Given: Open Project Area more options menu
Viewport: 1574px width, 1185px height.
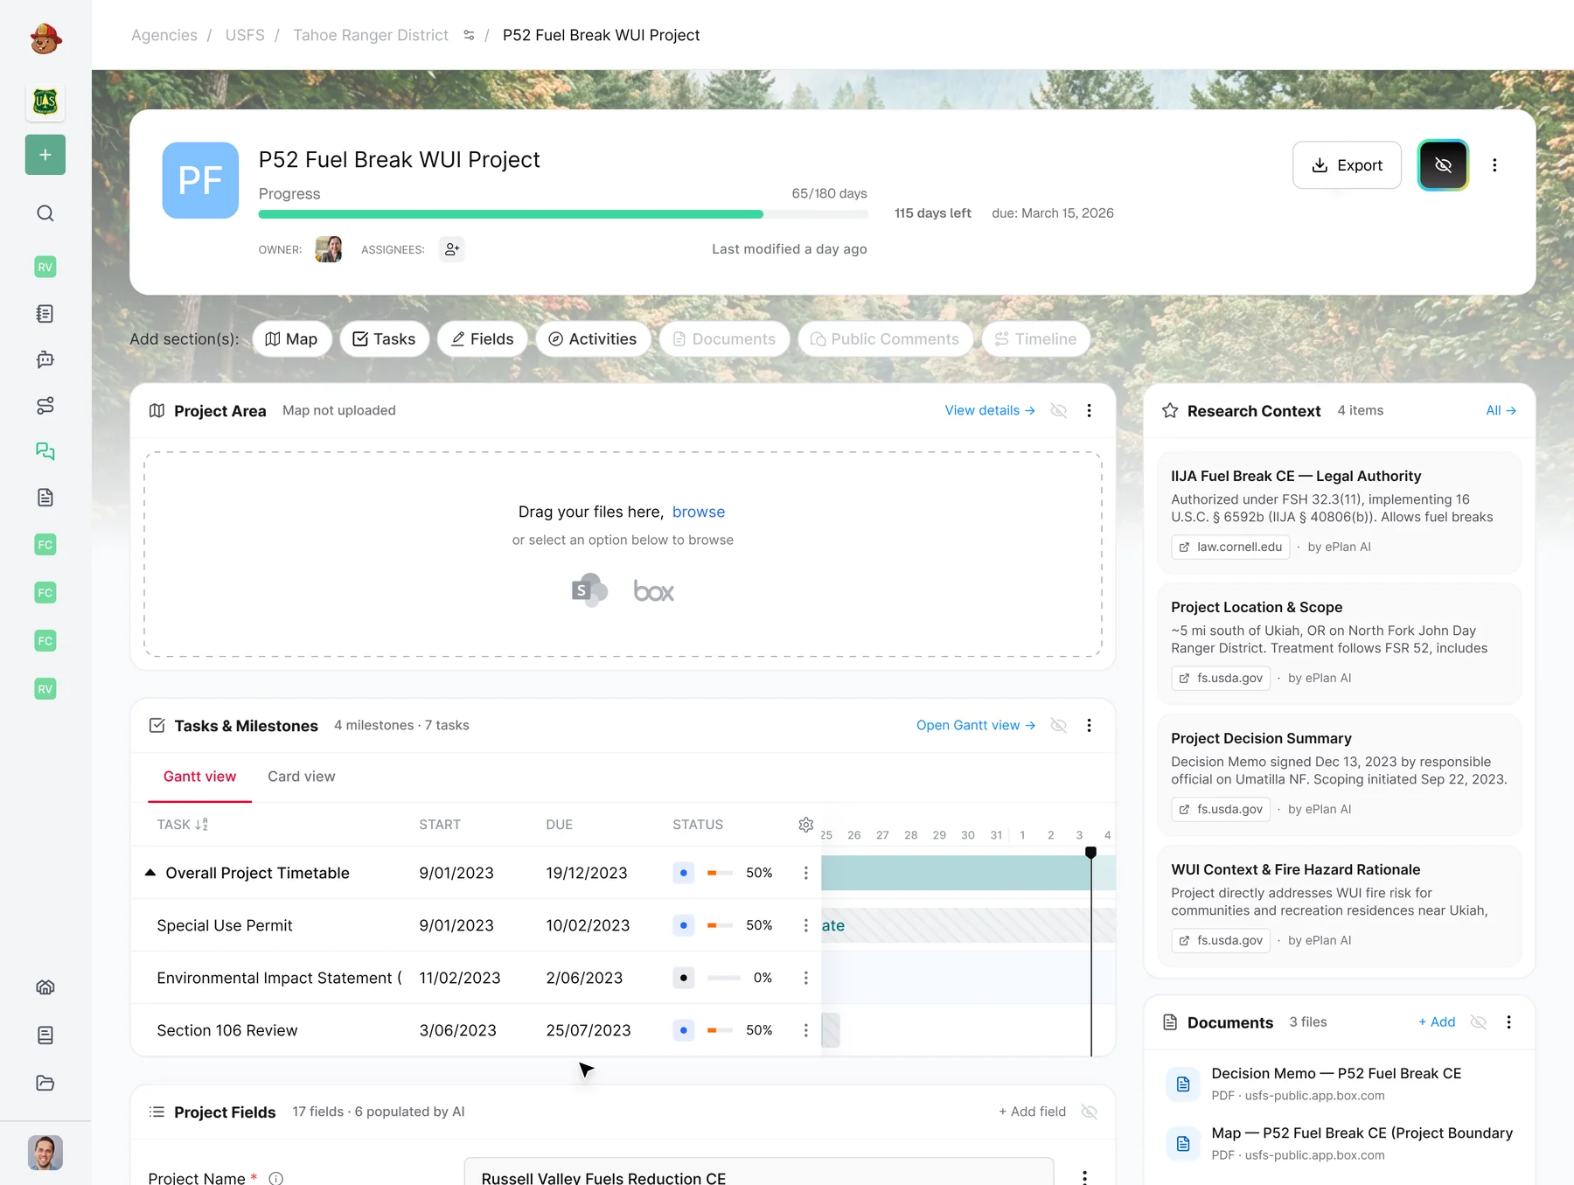Looking at the screenshot, I should (1089, 410).
